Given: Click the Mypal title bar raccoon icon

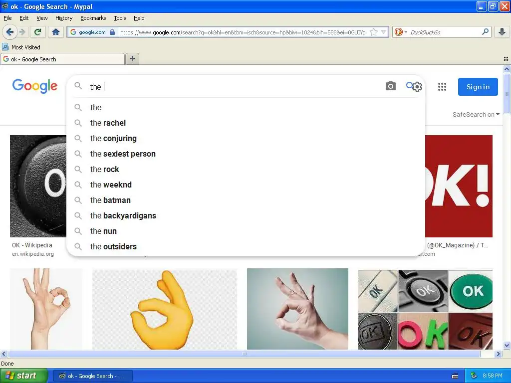Looking at the screenshot, I should [x=5, y=6].
